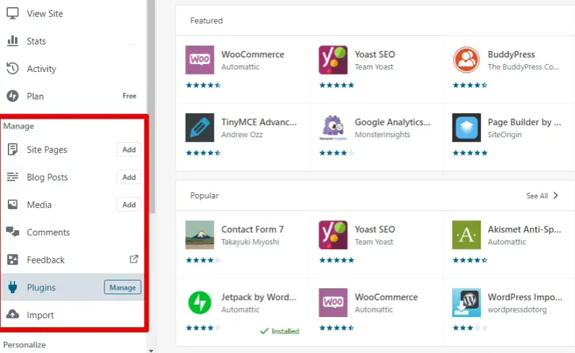Open the Featured Yoast SEO plugin title
The height and width of the screenshot is (353, 575).
pos(375,54)
